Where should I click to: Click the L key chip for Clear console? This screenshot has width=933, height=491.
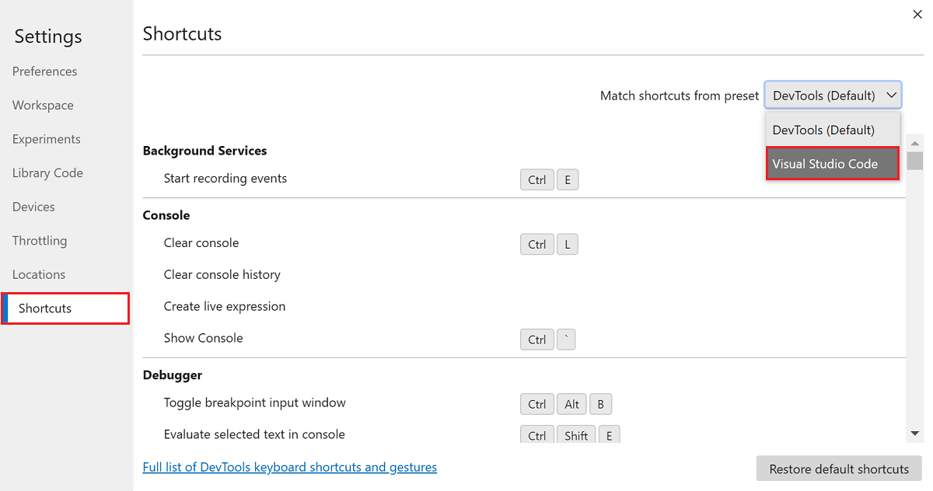tap(568, 244)
